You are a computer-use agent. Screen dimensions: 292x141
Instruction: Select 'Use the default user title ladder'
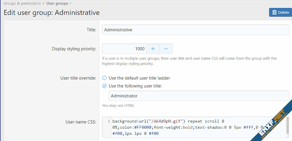tap(104, 78)
